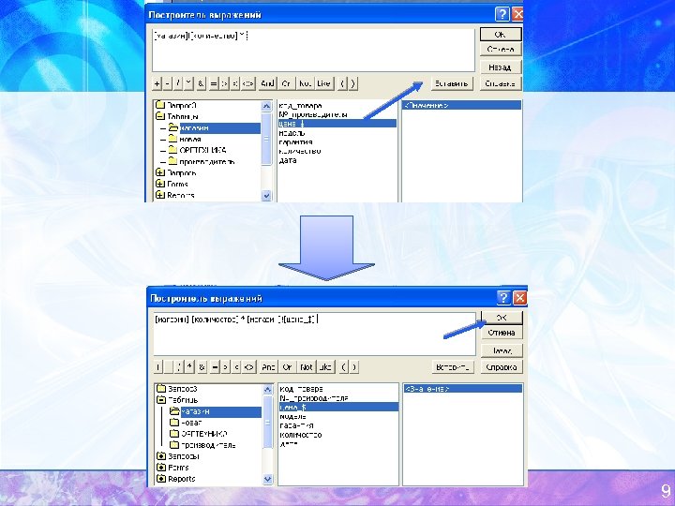Insert the ampersand operator in the lower dialog
This screenshot has height=506, width=675.
[x=202, y=367]
